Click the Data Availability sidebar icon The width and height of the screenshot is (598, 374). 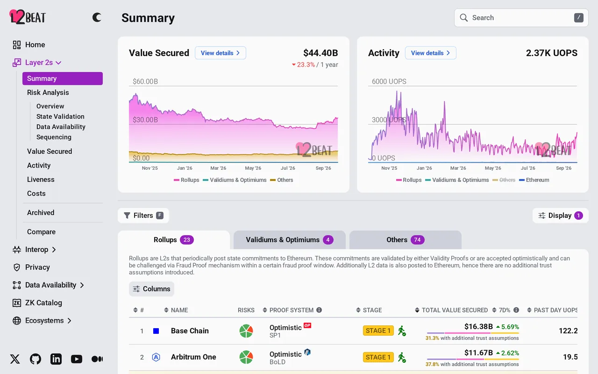pos(17,285)
